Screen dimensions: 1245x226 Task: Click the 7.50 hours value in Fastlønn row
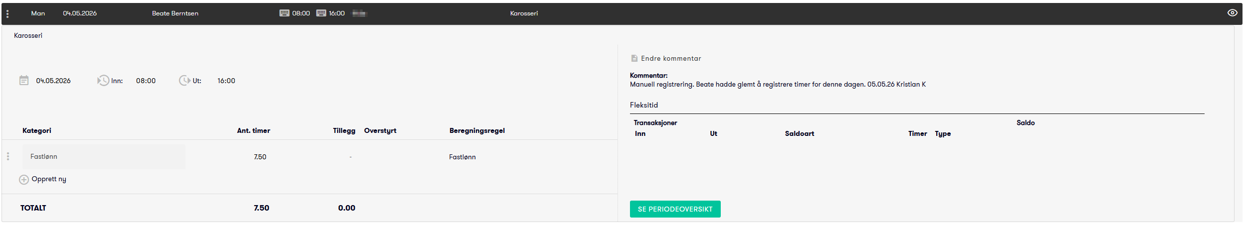pyautogui.click(x=260, y=157)
